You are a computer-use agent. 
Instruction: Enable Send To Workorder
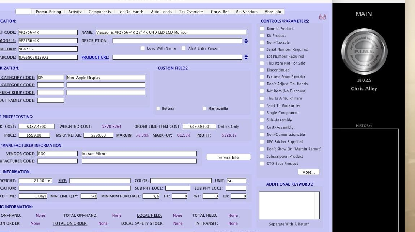(262, 105)
